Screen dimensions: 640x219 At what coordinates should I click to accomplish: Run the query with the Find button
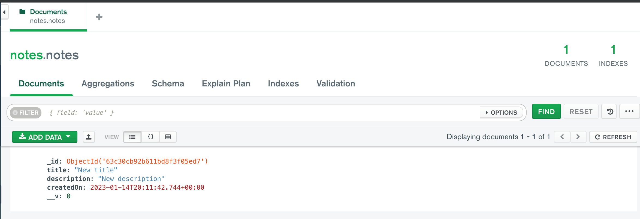point(546,111)
